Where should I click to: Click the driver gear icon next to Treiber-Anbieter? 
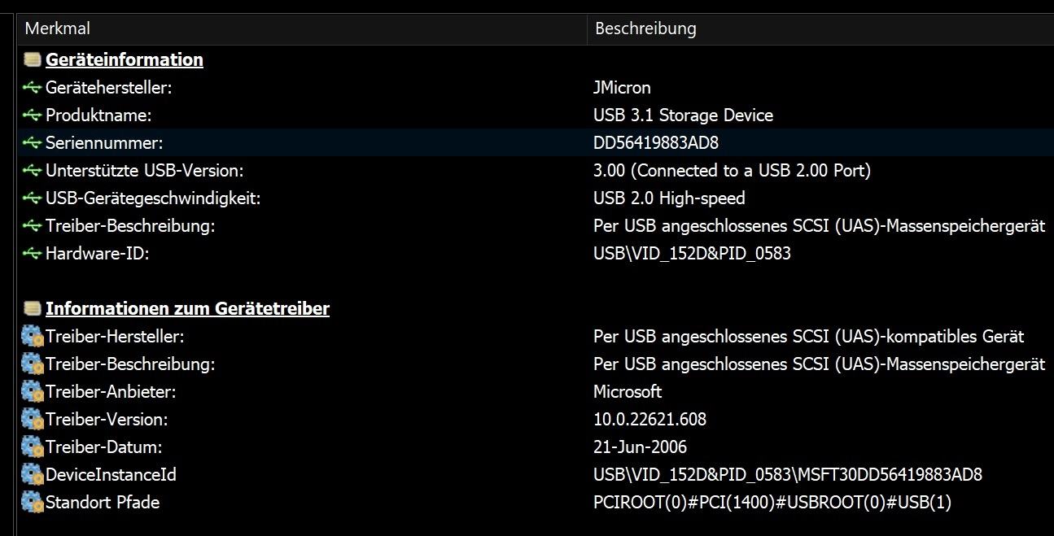[33, 392]
